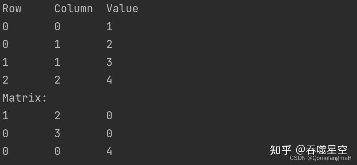Click the Row index 1 in the triples table

point(5,62)
